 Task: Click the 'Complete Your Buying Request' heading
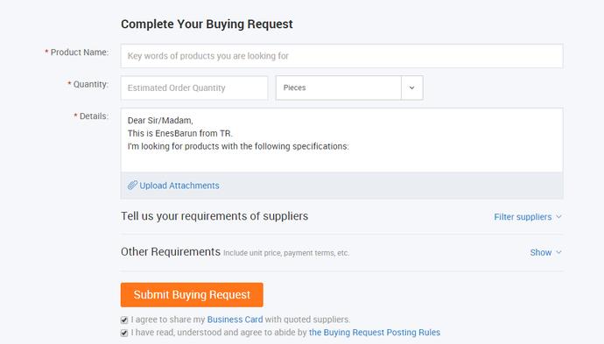tap(207, 24)
